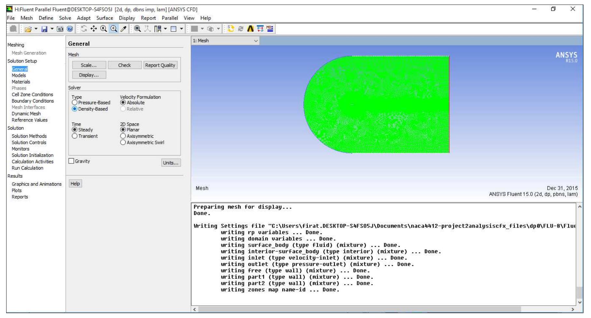Open the blue help question icon
Screen dimensions: 591x318
[x=70, y=29]
